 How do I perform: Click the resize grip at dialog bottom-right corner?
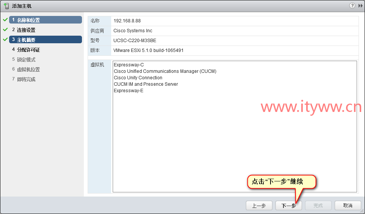(362, 211)
